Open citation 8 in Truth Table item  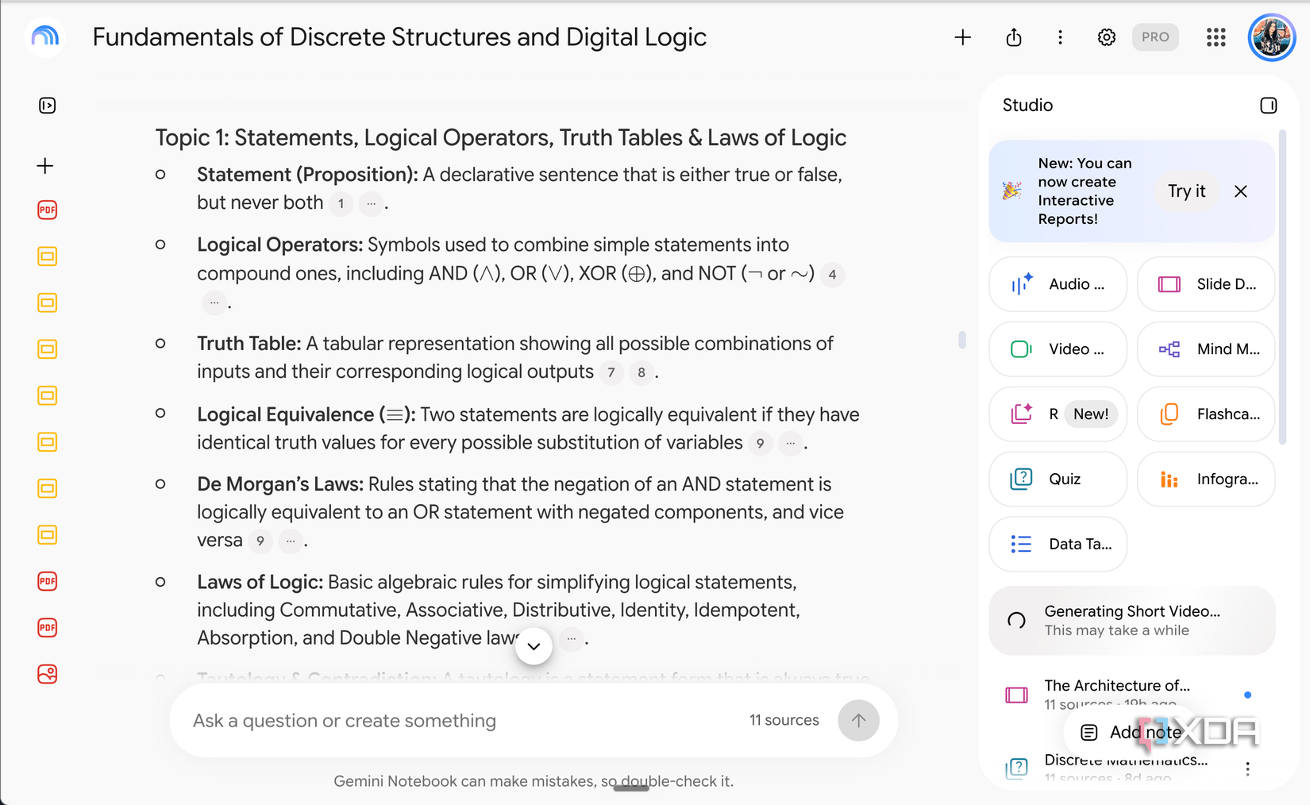click(642, 372)
